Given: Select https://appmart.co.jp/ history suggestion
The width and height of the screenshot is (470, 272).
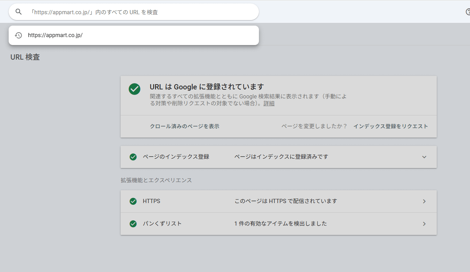Looking at the screenshot, I should pyautogui.click(x=133, y=35).
